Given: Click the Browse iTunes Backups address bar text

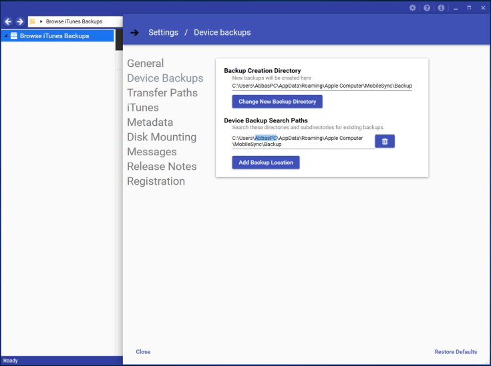Looking at the screenshot, I should pos(74,21).
